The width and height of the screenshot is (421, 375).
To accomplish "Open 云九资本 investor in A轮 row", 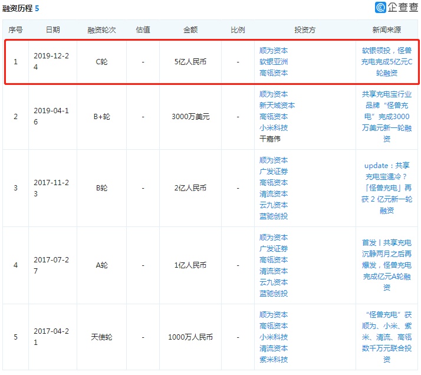I will pos(274,282).
